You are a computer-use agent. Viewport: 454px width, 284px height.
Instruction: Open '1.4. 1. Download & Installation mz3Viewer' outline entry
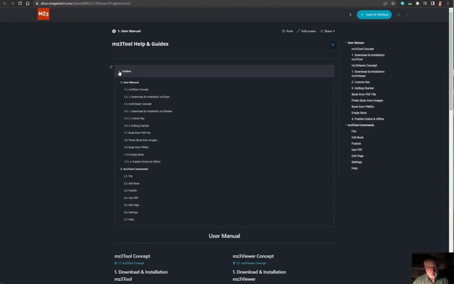coord(148,111)
